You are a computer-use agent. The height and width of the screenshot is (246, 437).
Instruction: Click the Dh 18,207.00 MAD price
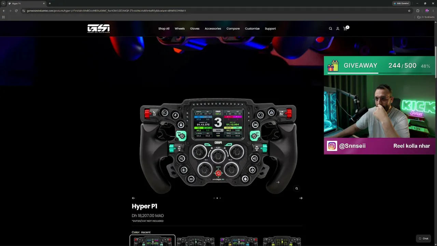(148, 216)
